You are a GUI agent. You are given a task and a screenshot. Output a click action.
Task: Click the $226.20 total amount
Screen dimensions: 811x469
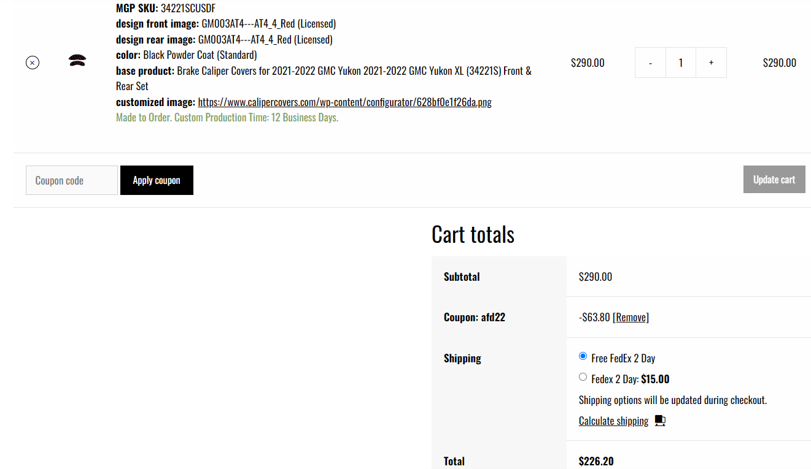596,461
